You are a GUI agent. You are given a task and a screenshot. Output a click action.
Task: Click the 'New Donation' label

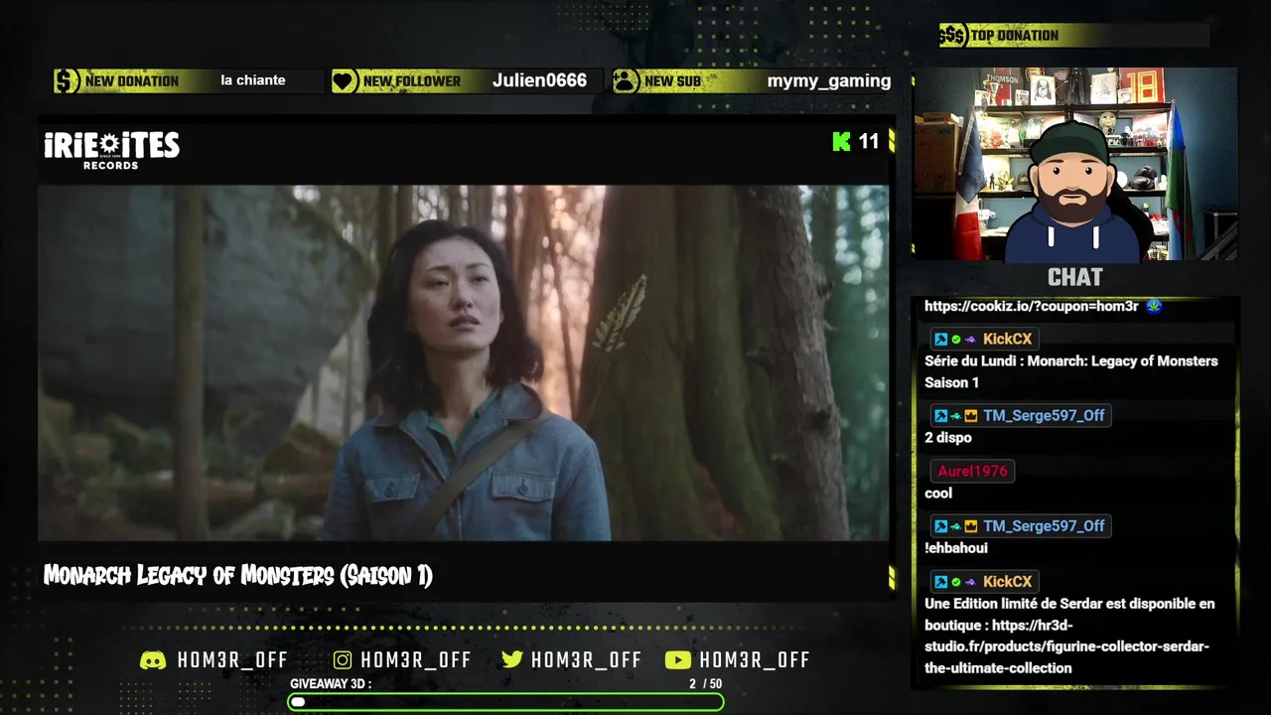(x=132, y=81)
